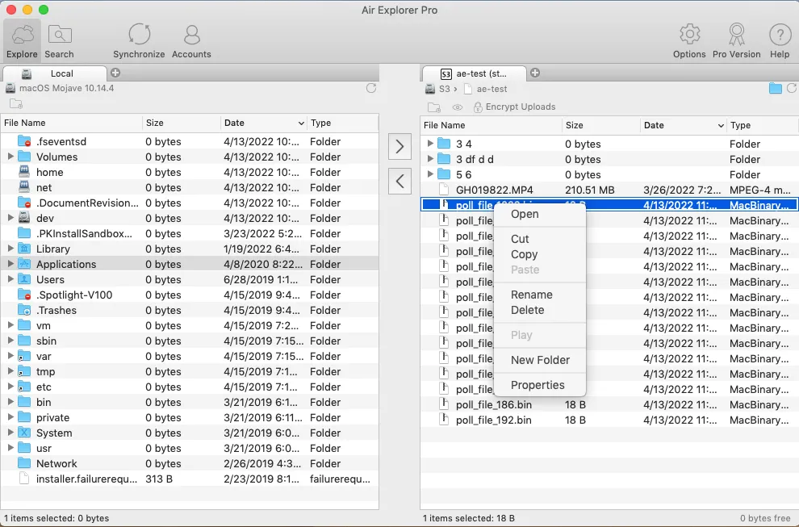Select the System folder icon
This screenshot has height=527, width=799.
click(24, 433)
